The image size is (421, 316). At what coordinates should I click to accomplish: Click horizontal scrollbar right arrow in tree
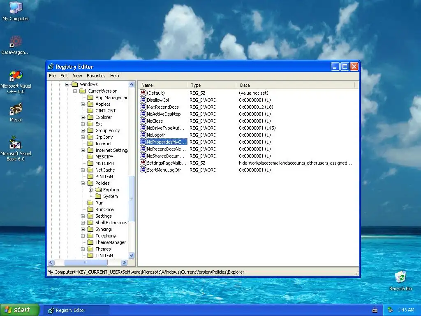pos(124,262)
